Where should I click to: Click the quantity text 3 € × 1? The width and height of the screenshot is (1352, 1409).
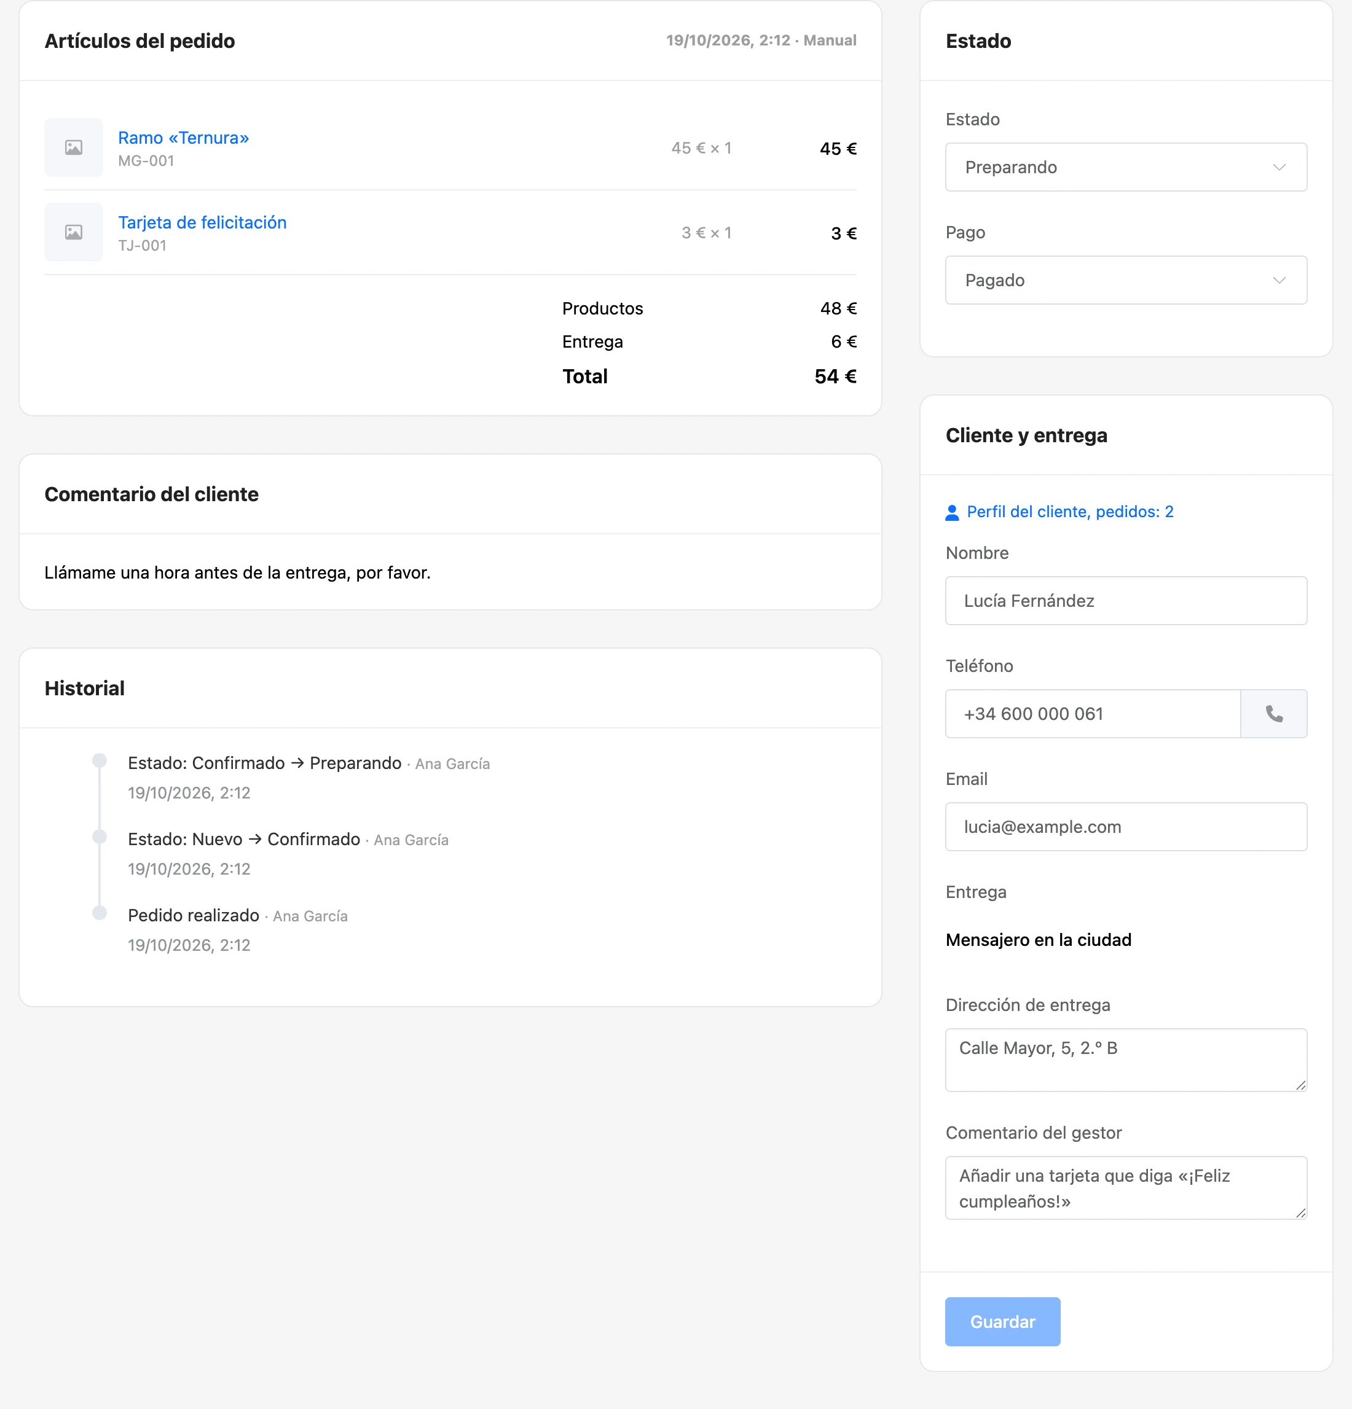click(x=706, y=233)
